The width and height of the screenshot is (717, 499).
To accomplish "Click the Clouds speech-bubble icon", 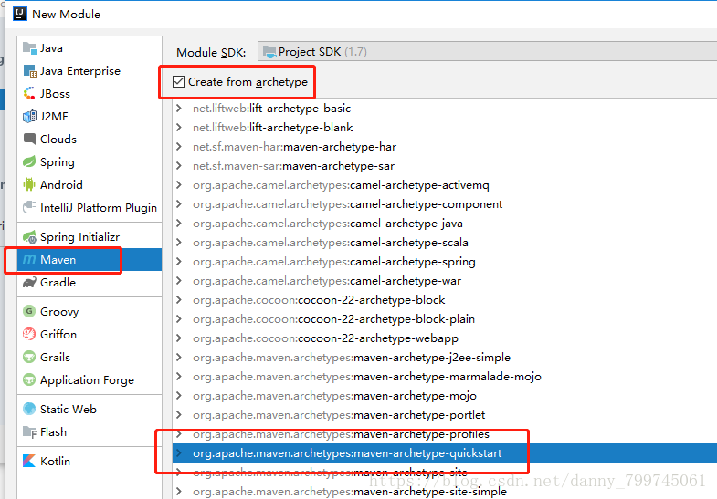I will pyautogui.click(x=29, y=139).
